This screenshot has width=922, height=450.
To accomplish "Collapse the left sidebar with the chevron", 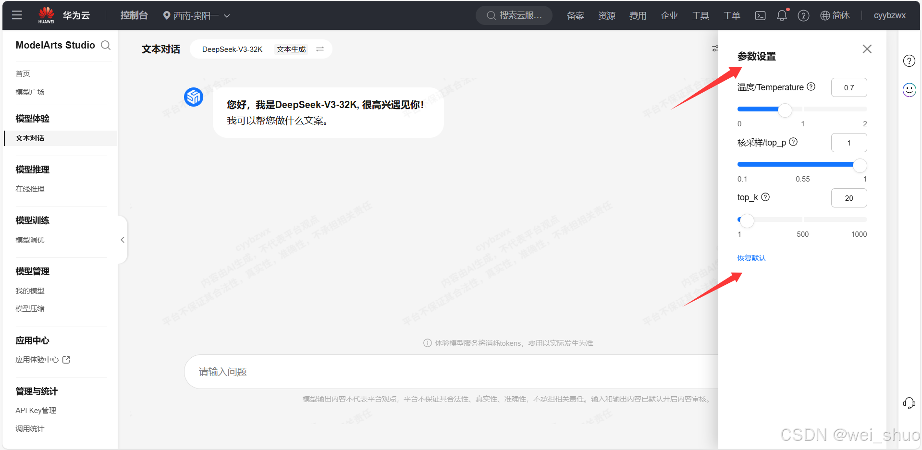I will [x=123, y=240].
